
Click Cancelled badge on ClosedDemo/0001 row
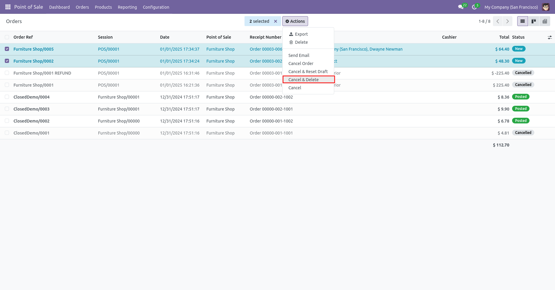(523, 133)
